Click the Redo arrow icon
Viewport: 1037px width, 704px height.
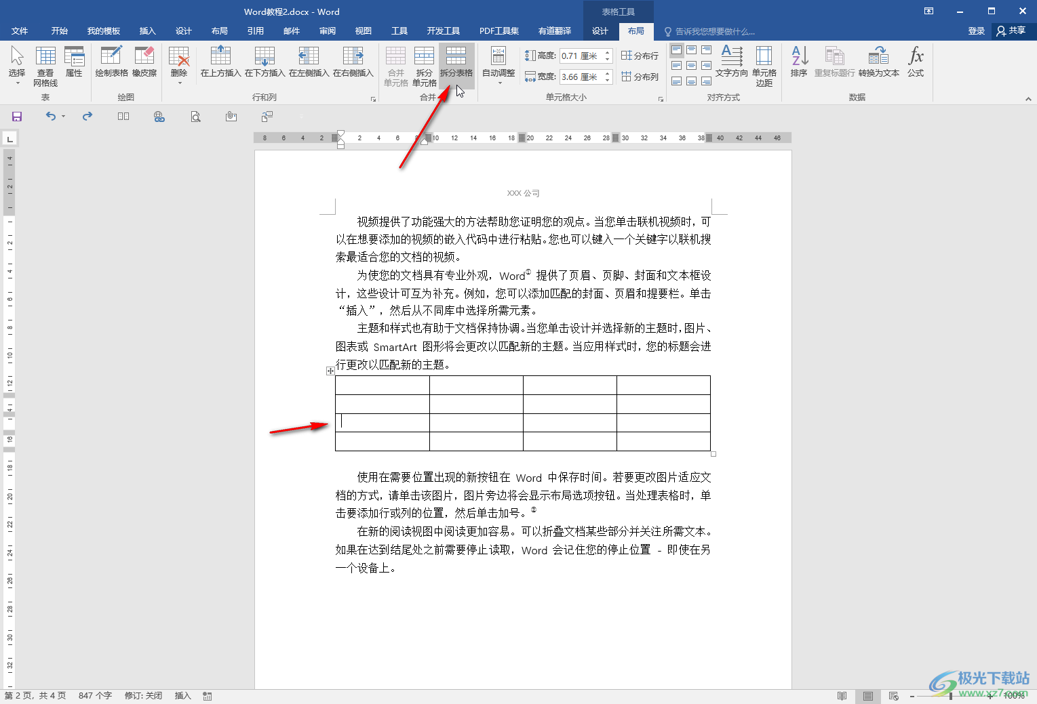pos(87,117)
